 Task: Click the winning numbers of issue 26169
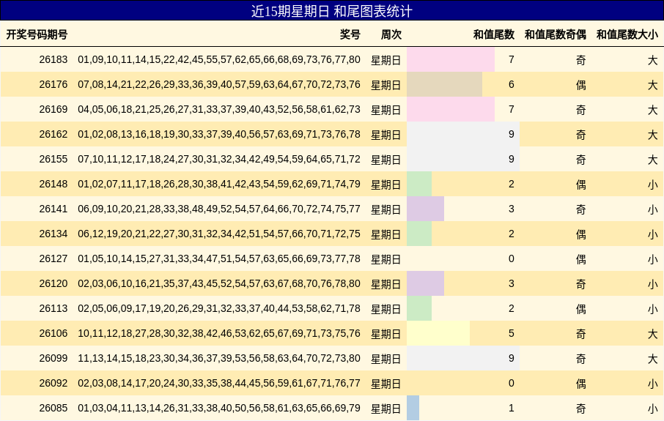[219, 110]
